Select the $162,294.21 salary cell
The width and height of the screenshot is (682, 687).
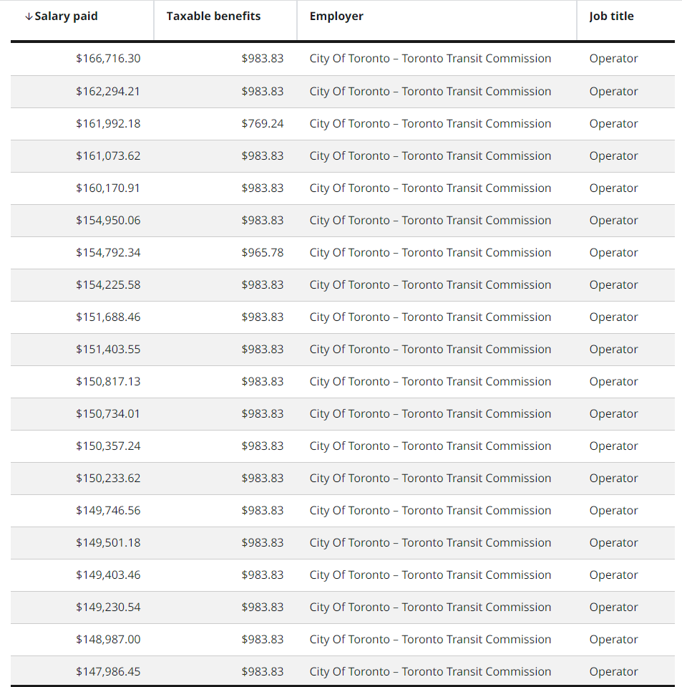[108, 92]
